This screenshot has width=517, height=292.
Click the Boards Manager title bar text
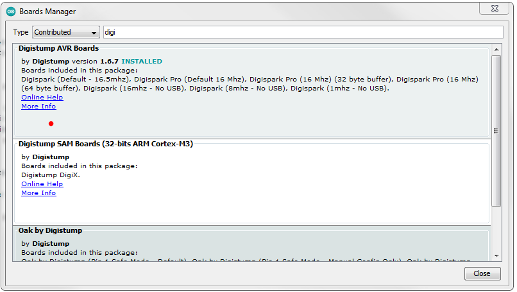pyautogui.click(x=47, y=11)
